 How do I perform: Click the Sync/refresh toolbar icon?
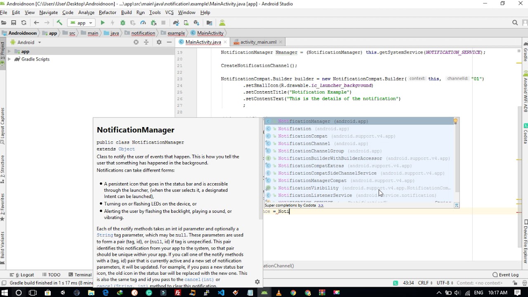click(24, 23)
